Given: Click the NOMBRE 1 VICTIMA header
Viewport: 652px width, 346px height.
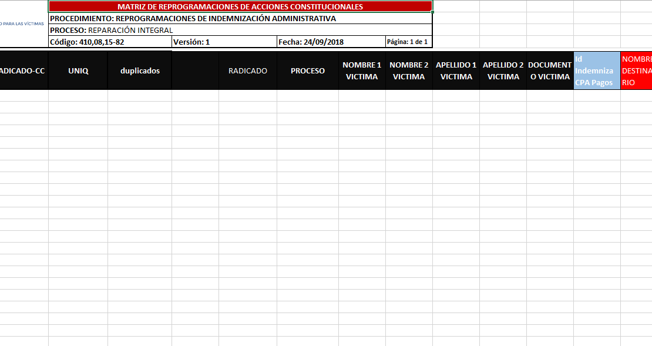Looking at the screenshot, I should coord(362,70).
